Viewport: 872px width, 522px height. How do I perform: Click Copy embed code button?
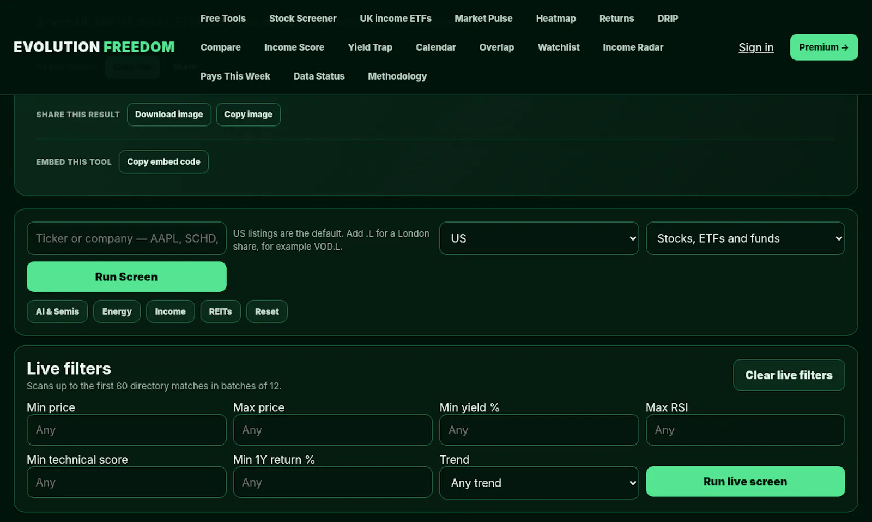tap(163, 162)
